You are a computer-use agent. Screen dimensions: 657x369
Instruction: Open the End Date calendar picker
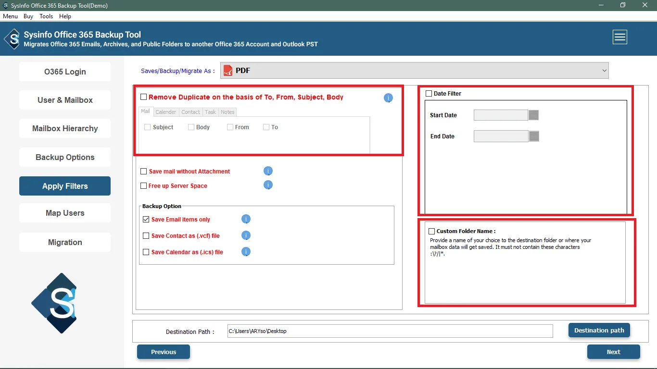[533, 136]
